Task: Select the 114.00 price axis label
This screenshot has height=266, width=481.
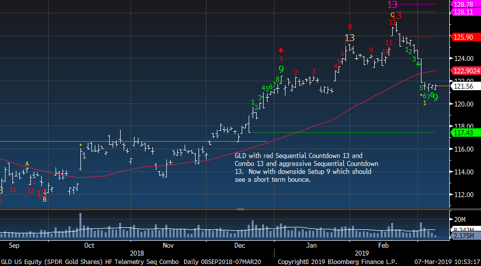Action: [x=464, y=172]
